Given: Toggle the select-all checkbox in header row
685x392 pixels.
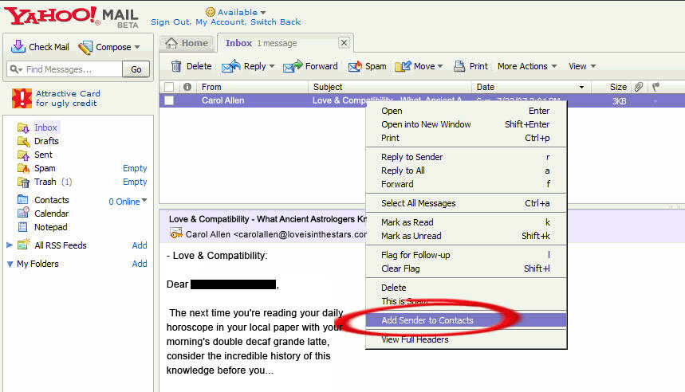Looking at the screenshot, I should click(x=169, y=87).
